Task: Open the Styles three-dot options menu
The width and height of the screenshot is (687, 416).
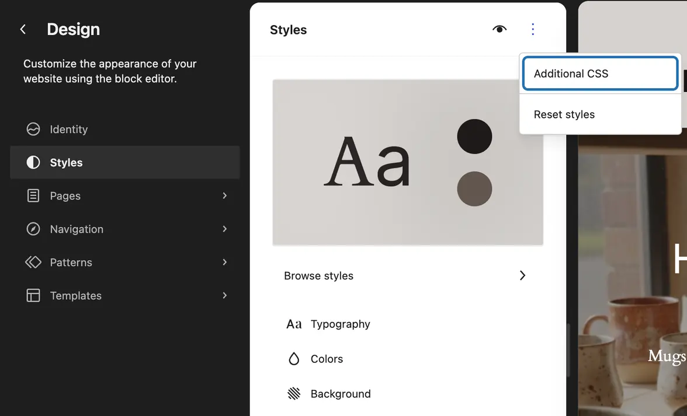Action: tap(533, 29)
